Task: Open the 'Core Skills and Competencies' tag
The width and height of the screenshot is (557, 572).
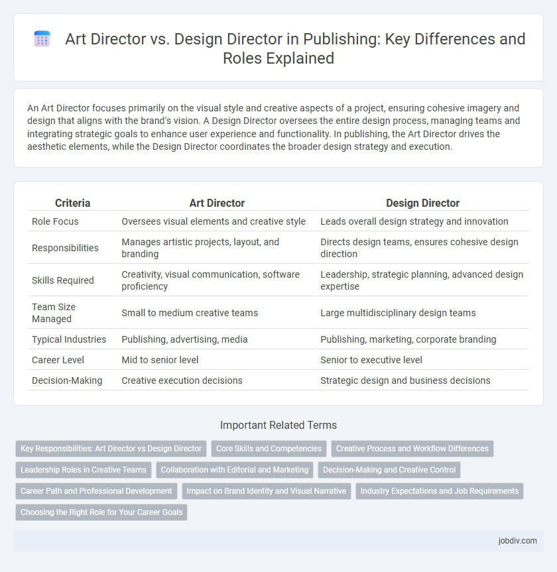Action: [x=269, y=449]
